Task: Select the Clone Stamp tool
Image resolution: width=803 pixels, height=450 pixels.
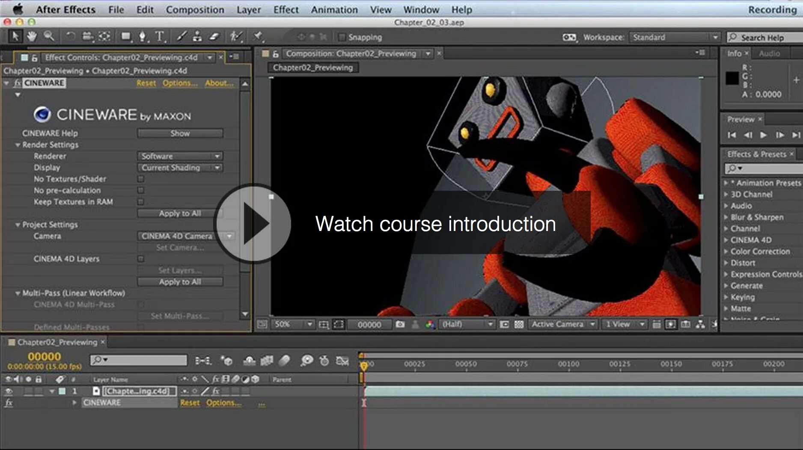Action: pyautogui.click(x=197, y=36)
